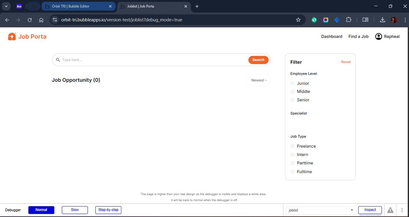Check the Fulltime job type filter

[x=292, y=171]
